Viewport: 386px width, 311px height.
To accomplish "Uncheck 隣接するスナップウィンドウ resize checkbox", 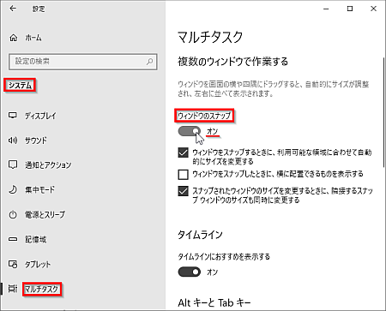I will (x=183, y=191).
